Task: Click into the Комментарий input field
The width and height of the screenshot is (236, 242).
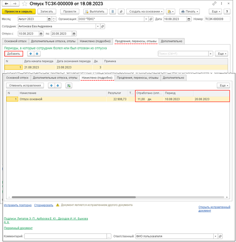Action: [x=65, y=236]
